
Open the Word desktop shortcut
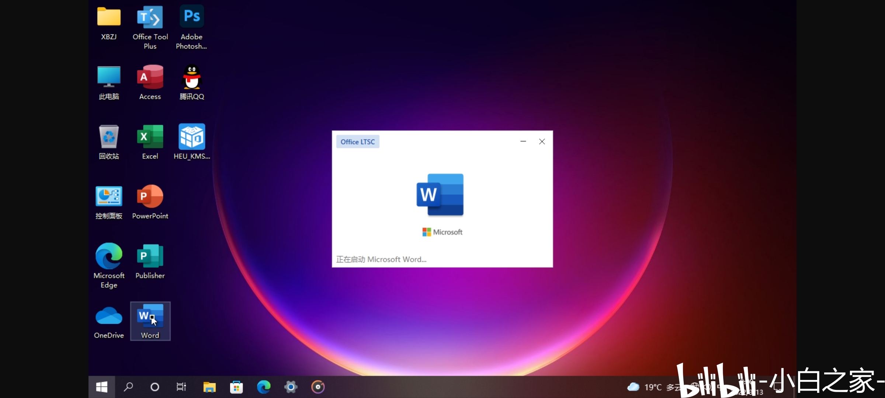click(x=150, y=316)
